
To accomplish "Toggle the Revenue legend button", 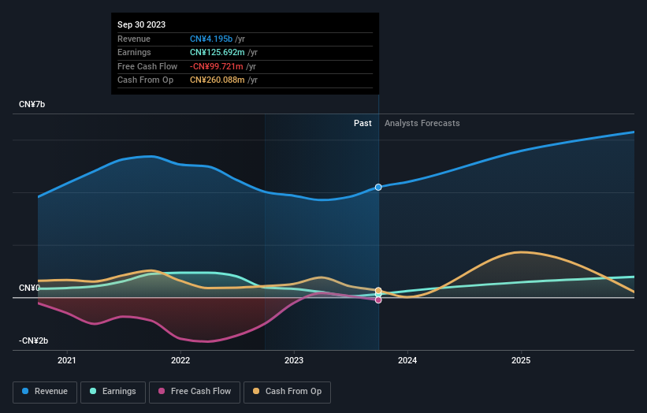I will tap(45, 392).
